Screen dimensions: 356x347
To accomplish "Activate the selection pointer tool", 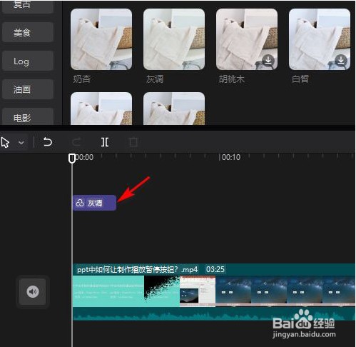I will click(x=5, y=143).
